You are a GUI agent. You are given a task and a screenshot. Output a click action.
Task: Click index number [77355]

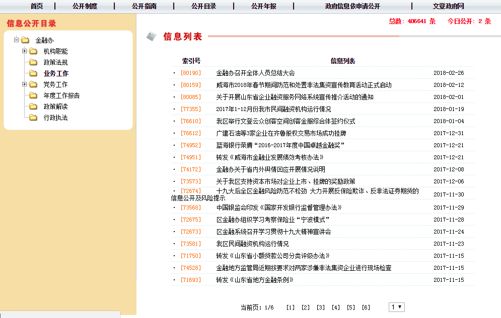point(191,109)
